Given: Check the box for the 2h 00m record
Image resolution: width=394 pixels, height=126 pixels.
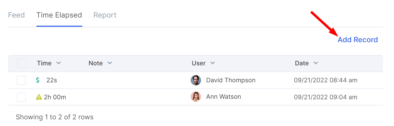Looking at the screenshot, I should [x=21, y=97].
